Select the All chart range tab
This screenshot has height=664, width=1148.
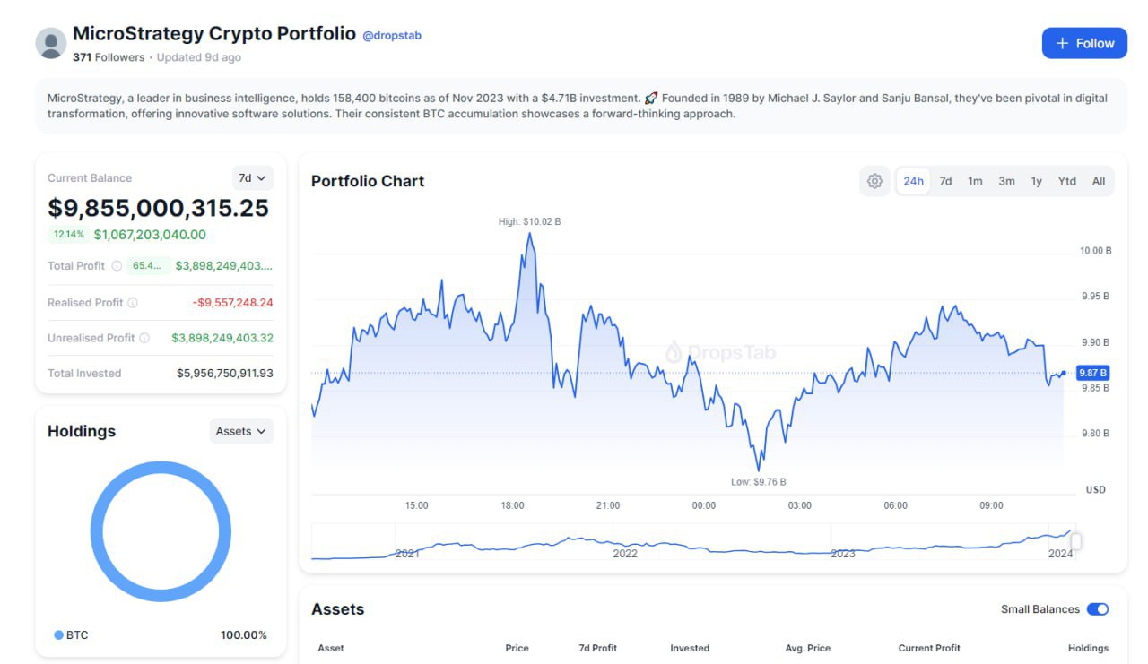coord(1099,181)
